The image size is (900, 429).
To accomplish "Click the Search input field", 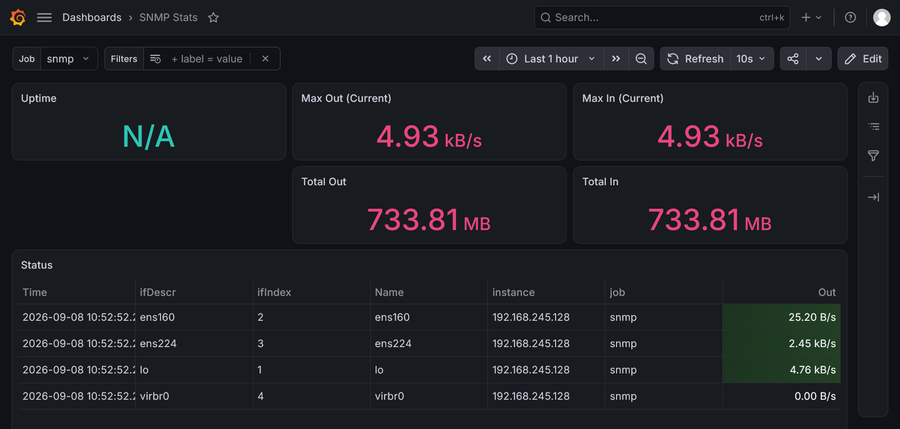I will coord(662,18).
